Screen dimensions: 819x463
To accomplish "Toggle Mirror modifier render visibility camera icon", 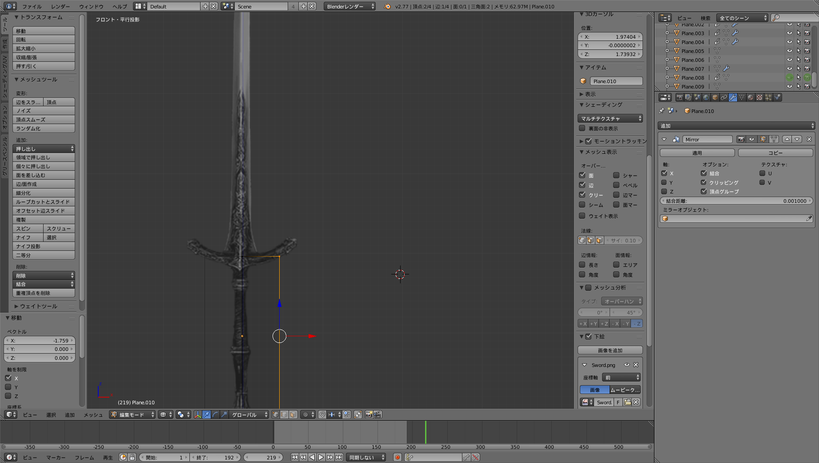I will 741,139.
